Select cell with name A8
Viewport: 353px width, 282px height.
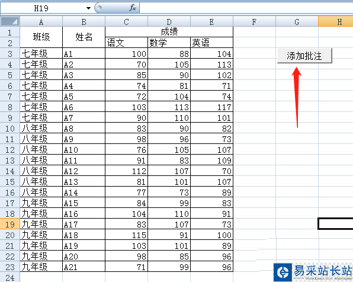[x=84, y=129]
